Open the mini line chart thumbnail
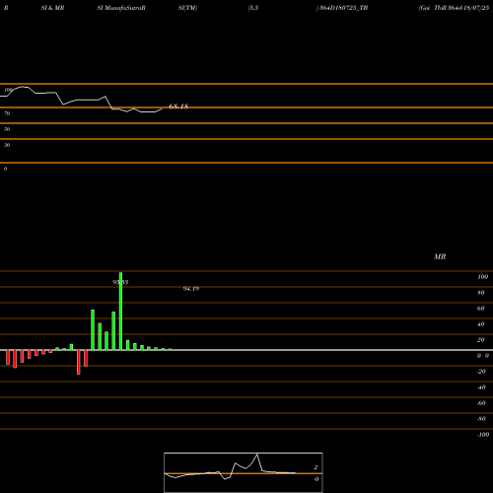Viewport: 493px width, 493px height. 244,472
